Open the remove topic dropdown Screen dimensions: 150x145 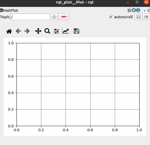point(64,17)
